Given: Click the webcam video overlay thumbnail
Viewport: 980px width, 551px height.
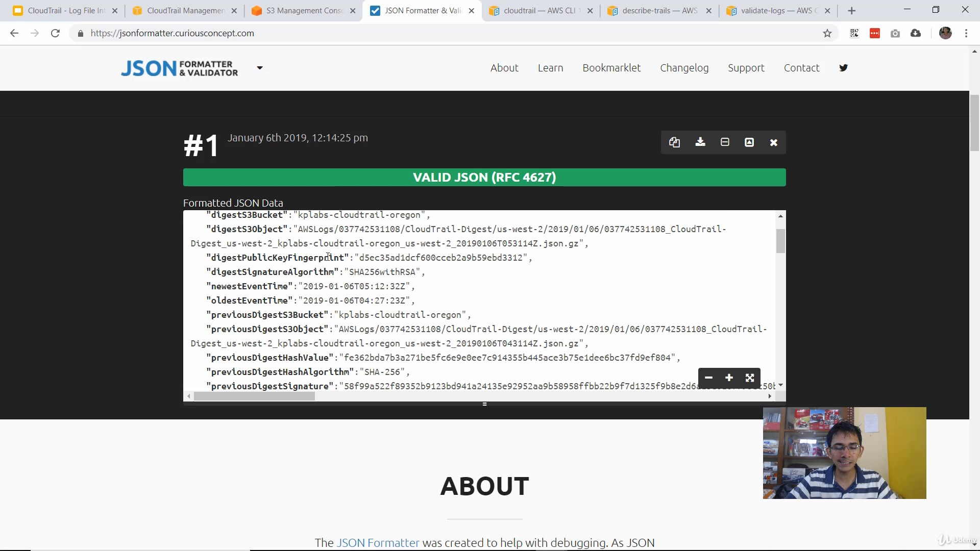Looking at the screenshot, I should [x=844, y=453].
